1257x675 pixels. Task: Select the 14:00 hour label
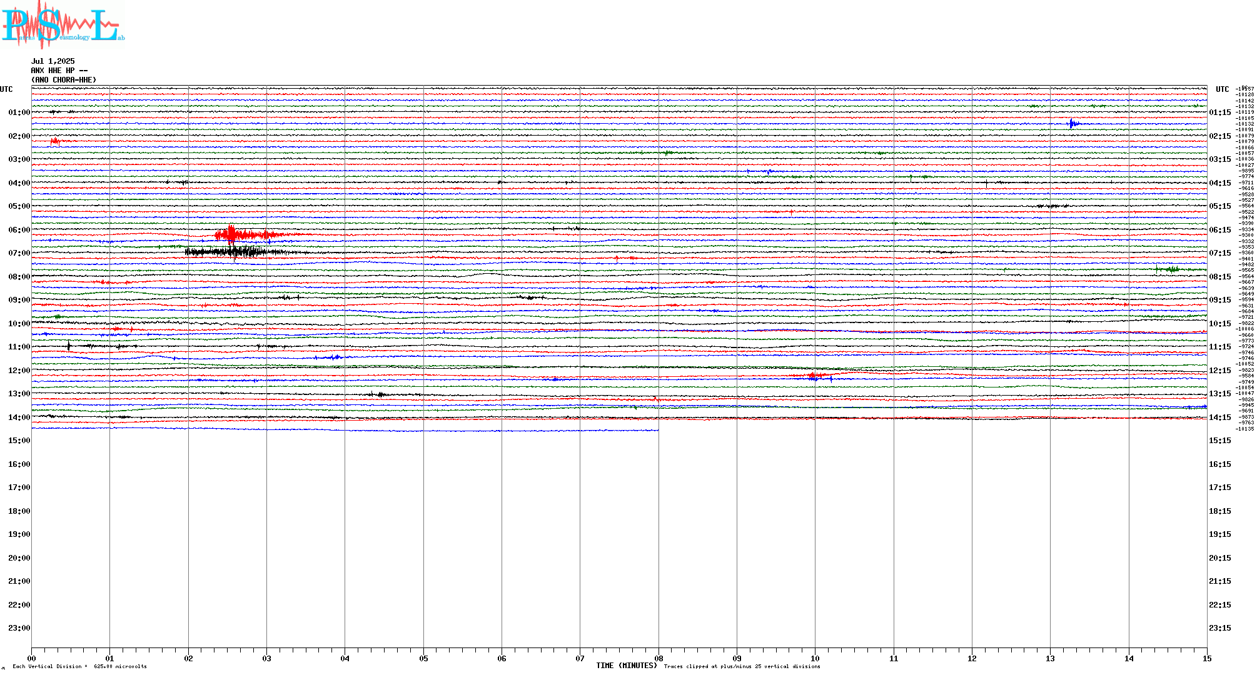19,417
